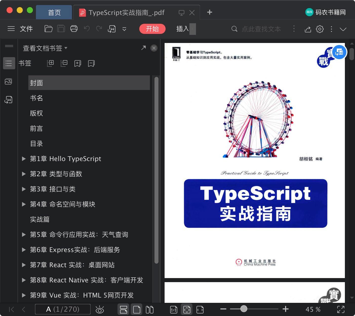Toggle fit width view
This screenshot has height=316, width=355.
[200, 309]
